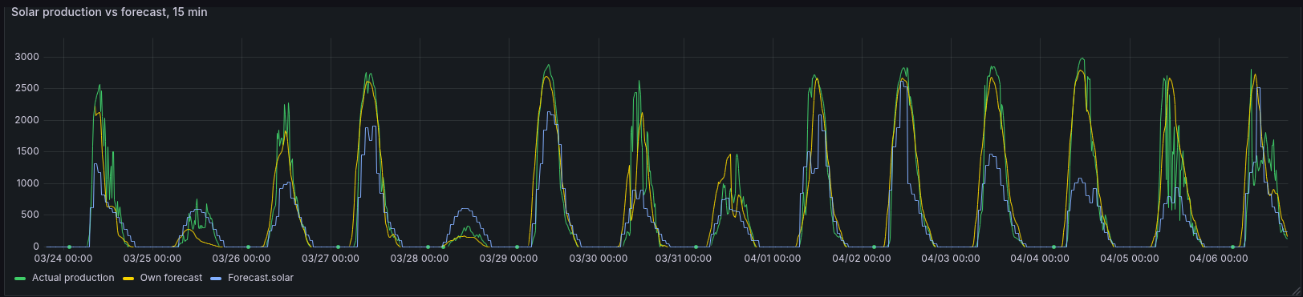Click the 03/24 00:00 x-axis label

tap(63, 259)
